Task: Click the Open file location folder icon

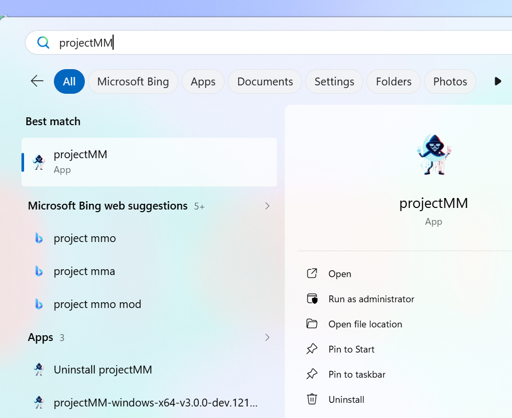Action: pyautogui.click(x=312, y=324)
